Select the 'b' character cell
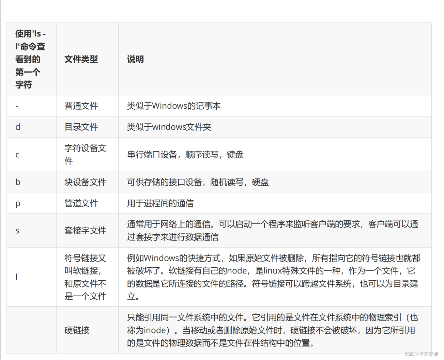Image resolution: width=444 pixels, height=360 pixels. (x=31, y=182)
